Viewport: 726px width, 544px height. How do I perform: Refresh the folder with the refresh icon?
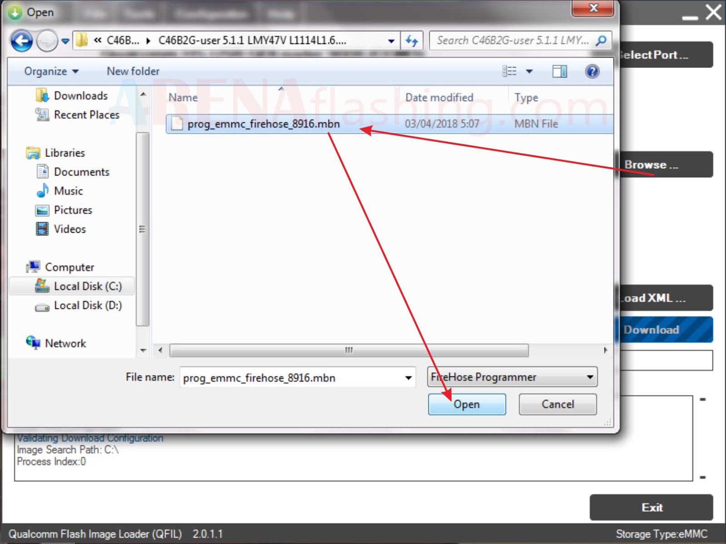(412, 41)
